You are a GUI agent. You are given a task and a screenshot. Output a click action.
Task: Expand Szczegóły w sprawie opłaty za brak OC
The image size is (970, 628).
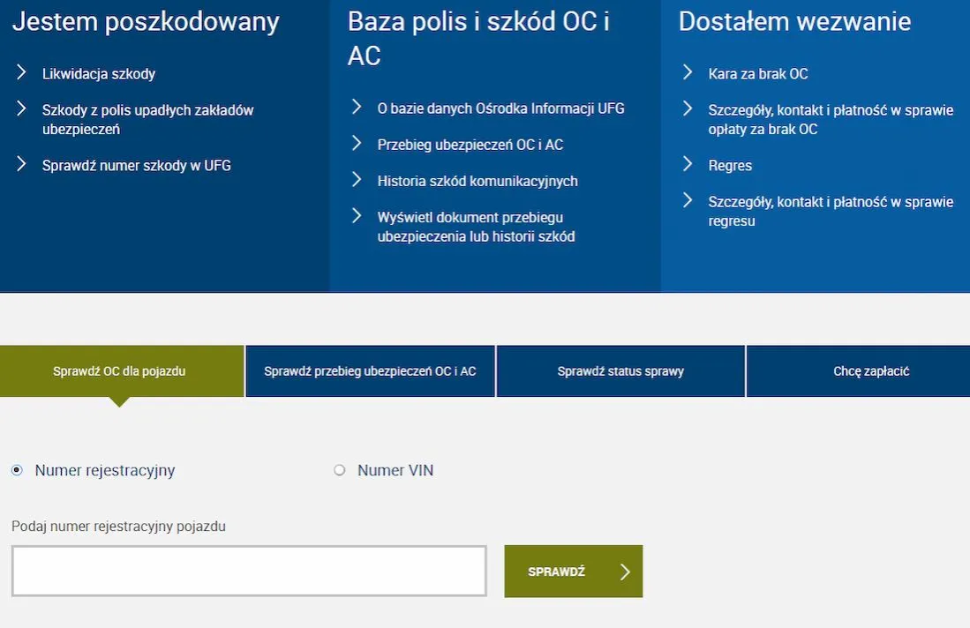coord(830,119)
